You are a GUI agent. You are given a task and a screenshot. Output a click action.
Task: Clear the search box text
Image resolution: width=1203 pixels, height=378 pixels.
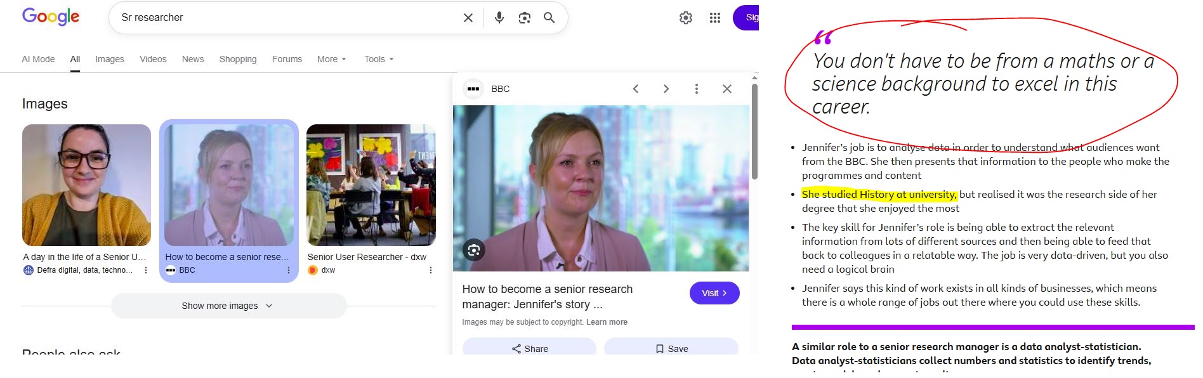468,18
